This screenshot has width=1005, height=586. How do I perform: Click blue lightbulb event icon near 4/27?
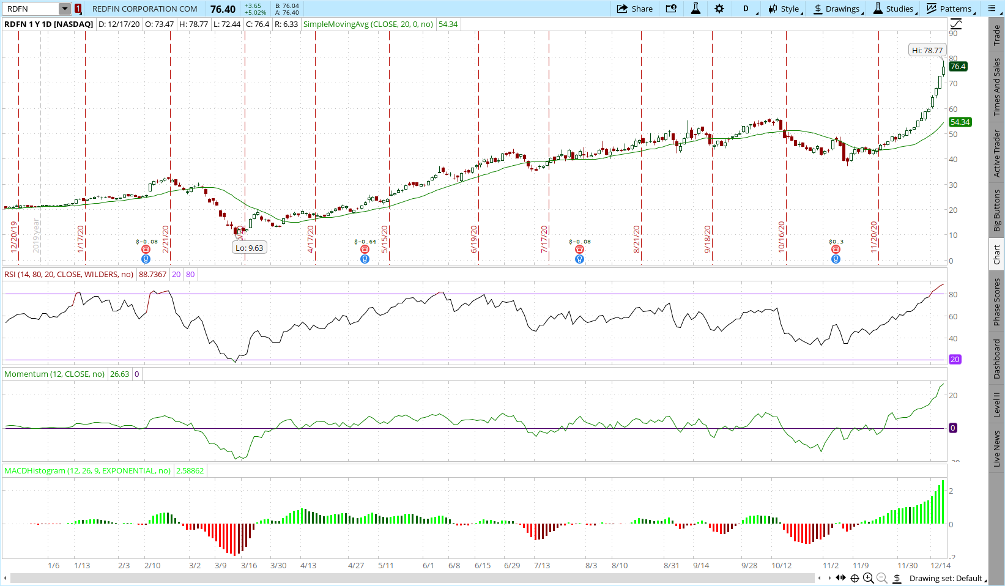coord(365,259)
